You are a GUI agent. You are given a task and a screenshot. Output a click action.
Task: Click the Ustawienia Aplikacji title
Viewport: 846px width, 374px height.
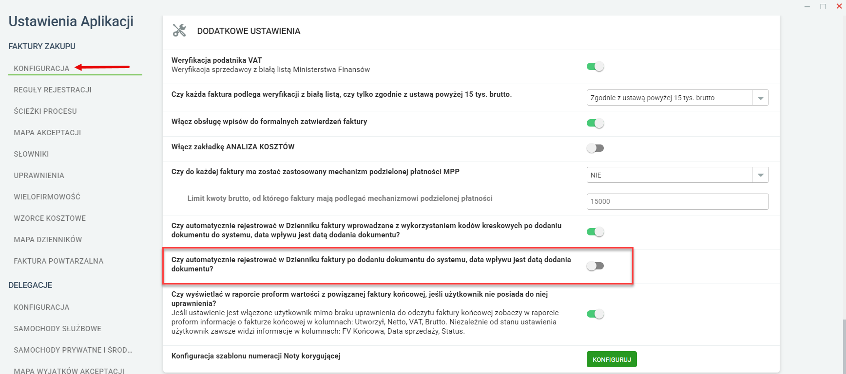71,21
